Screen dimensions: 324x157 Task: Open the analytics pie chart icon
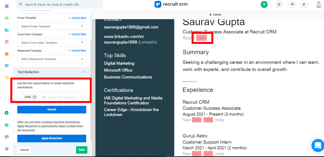click(x=6, y=125)
